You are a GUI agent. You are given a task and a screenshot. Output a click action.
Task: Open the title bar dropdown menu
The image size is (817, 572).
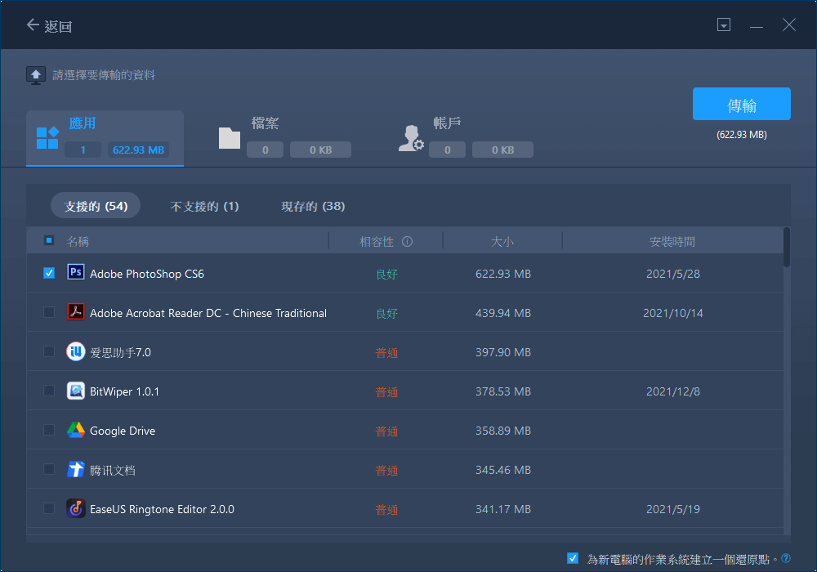(x=723, y=25)
